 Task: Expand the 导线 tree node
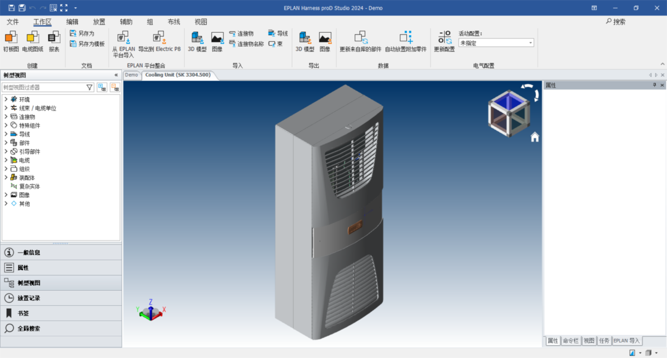click(6, 134)
